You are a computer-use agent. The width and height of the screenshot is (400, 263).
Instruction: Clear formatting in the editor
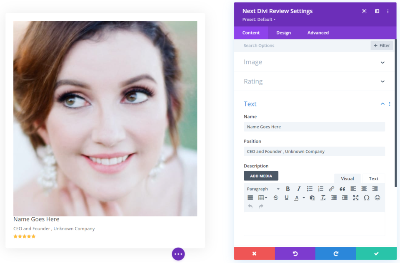[323, 198]
